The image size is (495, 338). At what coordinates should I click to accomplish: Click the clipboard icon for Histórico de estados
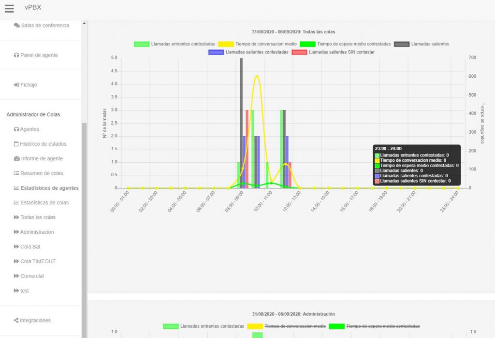16,144
